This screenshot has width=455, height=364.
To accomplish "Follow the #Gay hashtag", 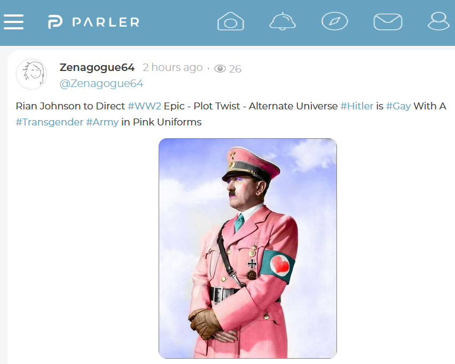I will point(398,106).
